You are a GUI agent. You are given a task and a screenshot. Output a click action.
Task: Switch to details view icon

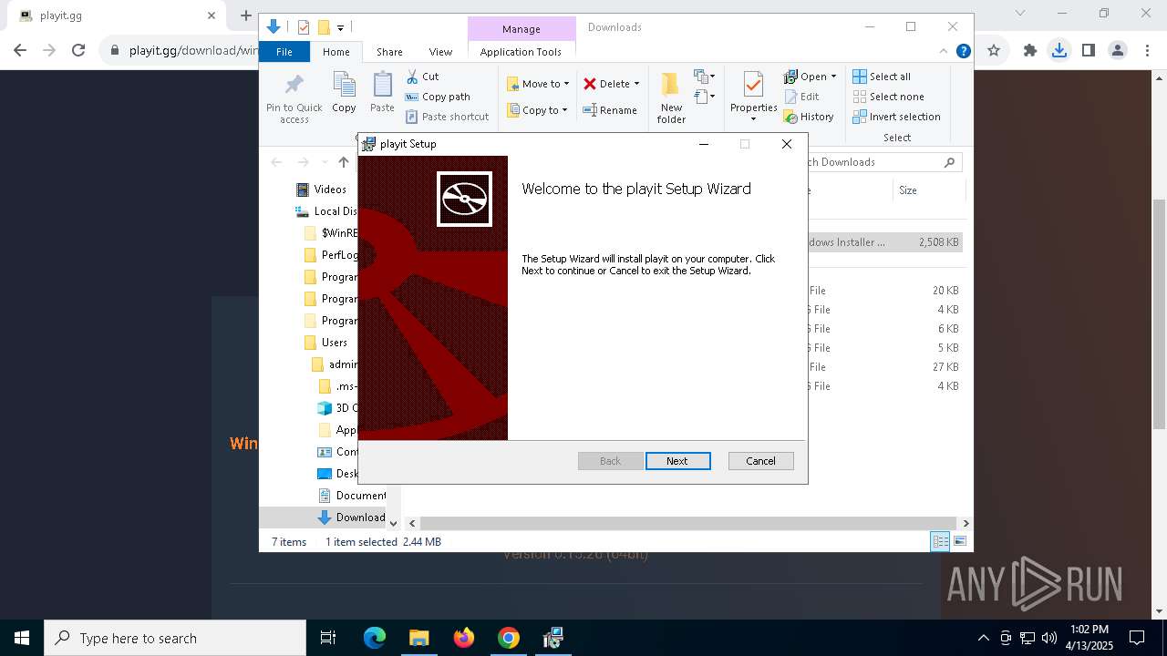click(940, 542)
